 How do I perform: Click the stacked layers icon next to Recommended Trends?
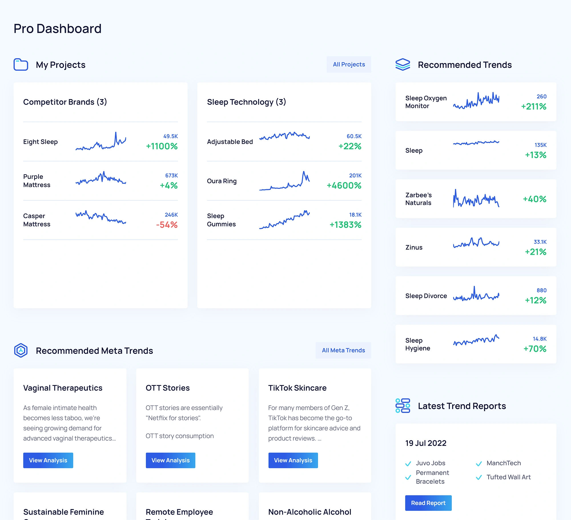pyautogui.click(x=403, y=65)
